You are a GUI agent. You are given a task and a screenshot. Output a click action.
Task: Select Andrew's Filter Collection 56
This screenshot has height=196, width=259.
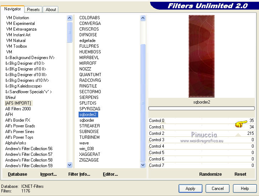[x=29, y=149]
